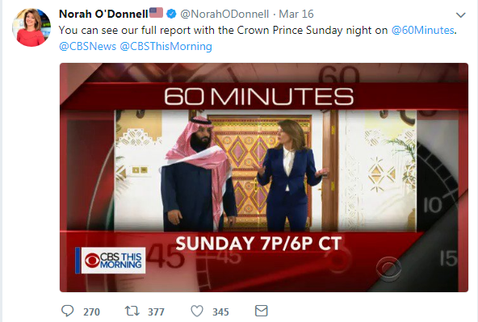Send tweet via direct message envelope icon
Screen dimensions: 478x322
(x=262, y=311)
